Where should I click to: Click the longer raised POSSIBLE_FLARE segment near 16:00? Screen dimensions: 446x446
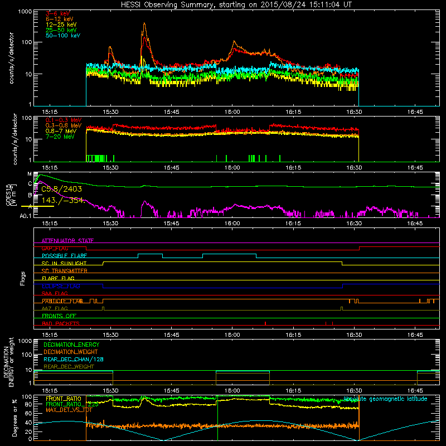point(229,254)
